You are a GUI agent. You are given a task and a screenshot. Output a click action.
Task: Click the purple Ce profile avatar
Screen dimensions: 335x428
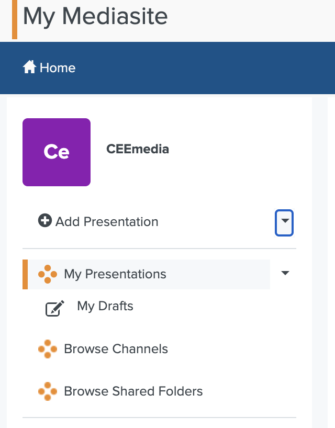coord(57,152)
